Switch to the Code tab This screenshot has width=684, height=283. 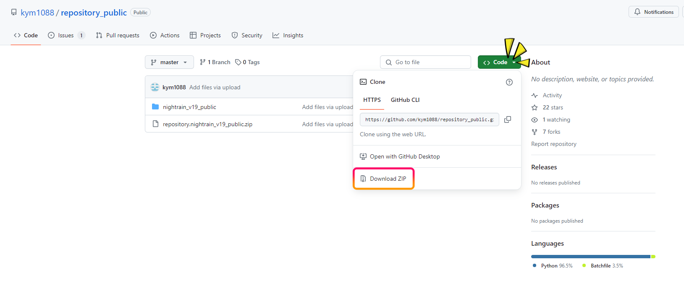pyautogui.click(x=26, y=35)
